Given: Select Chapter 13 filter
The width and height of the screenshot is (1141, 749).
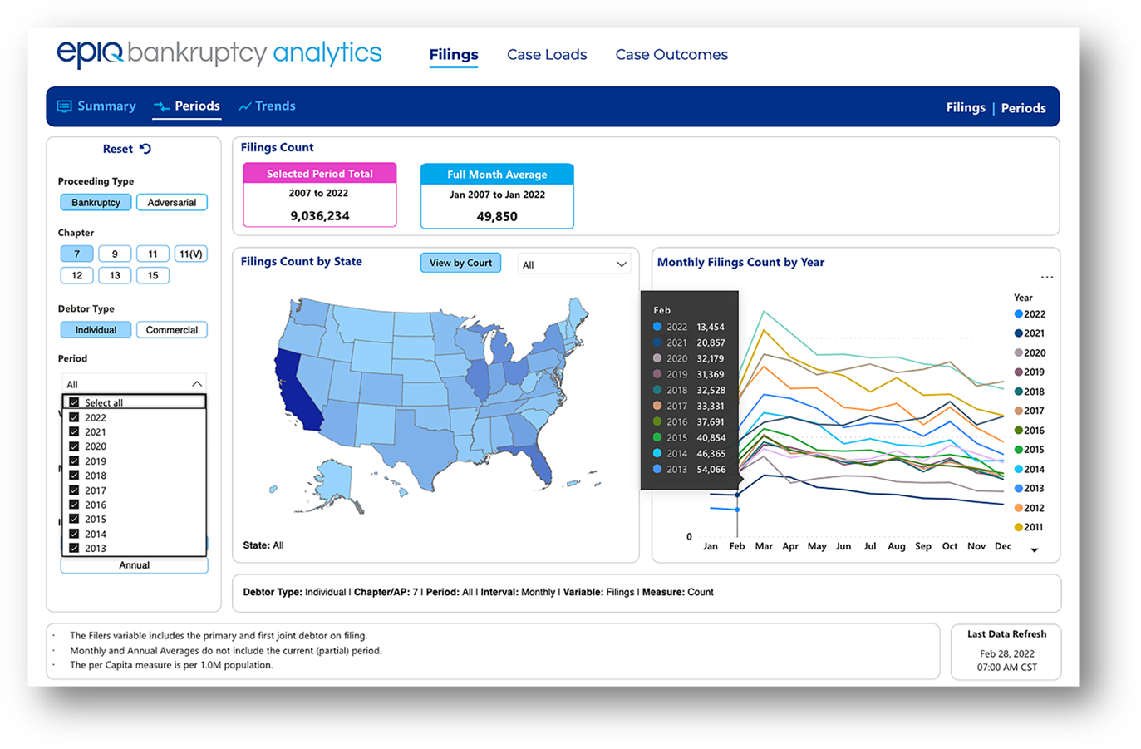Looking at the screenshot, I should pyautogui.click(x=115, y=275).
